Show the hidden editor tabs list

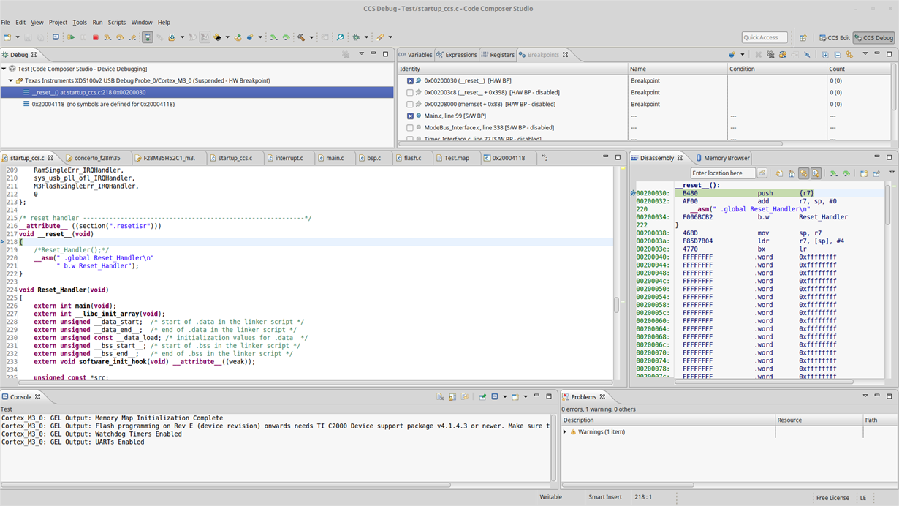point(545,157)
